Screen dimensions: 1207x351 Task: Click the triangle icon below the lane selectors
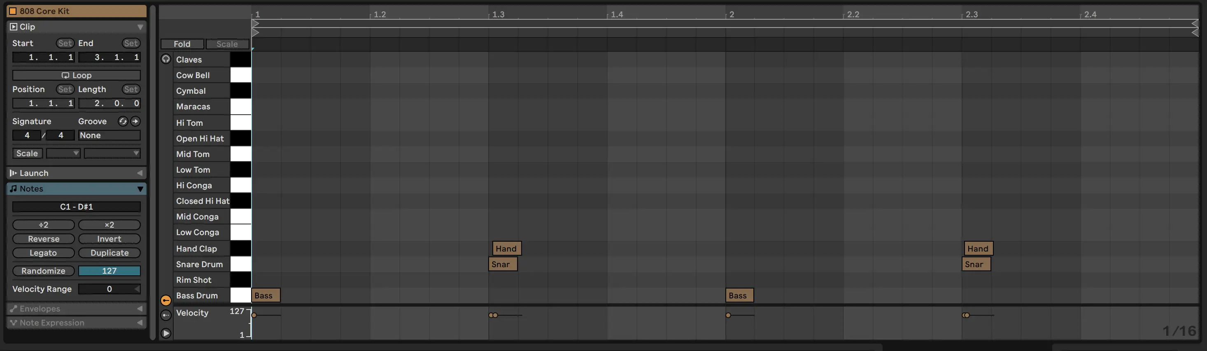166,333
